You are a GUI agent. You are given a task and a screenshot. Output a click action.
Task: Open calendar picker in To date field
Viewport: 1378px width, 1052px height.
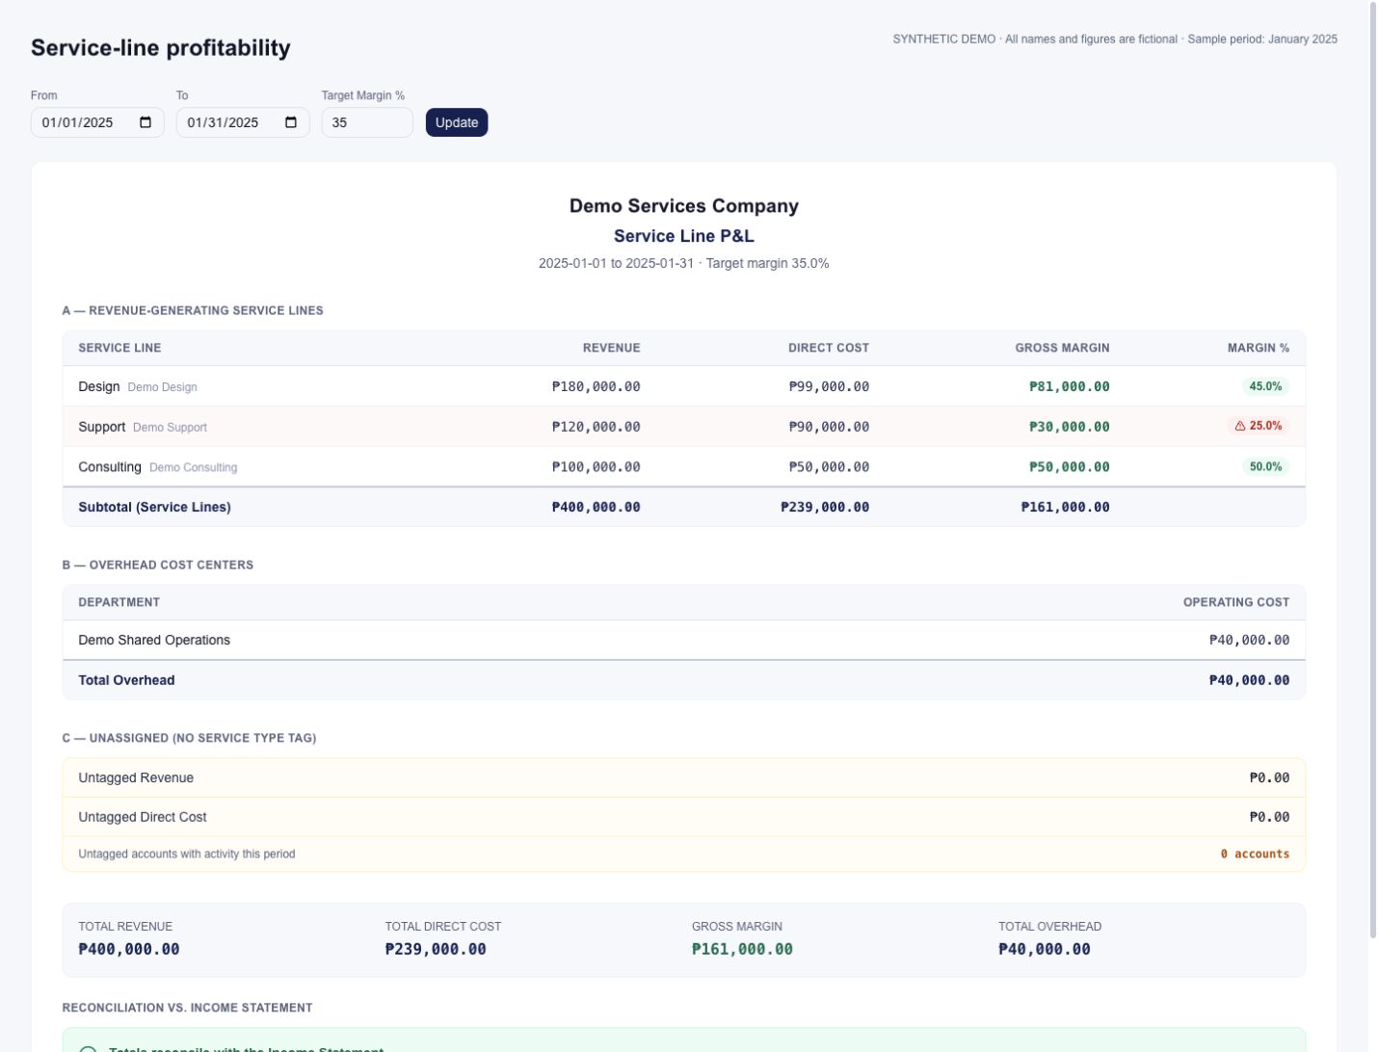click(292, 122)
